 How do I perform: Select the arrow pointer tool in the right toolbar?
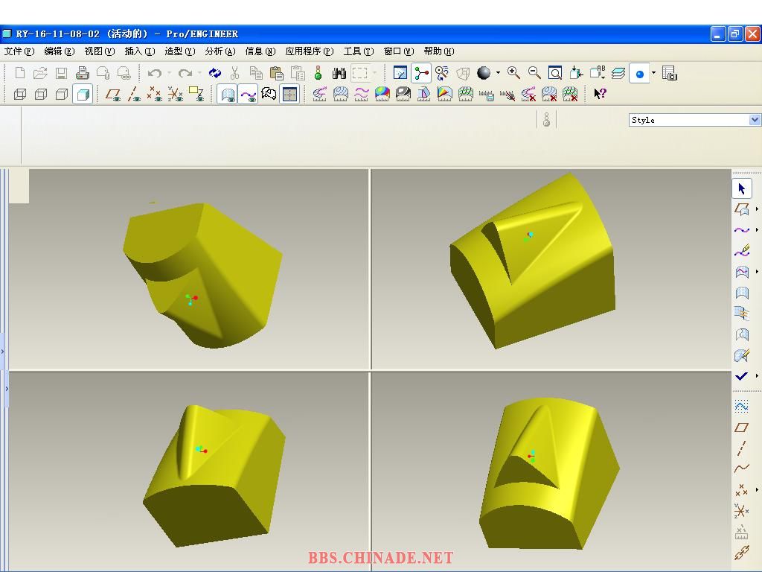[x=742, y=189]
